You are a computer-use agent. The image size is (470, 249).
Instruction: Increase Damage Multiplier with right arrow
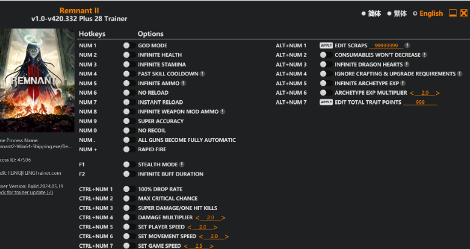point(223,217)
